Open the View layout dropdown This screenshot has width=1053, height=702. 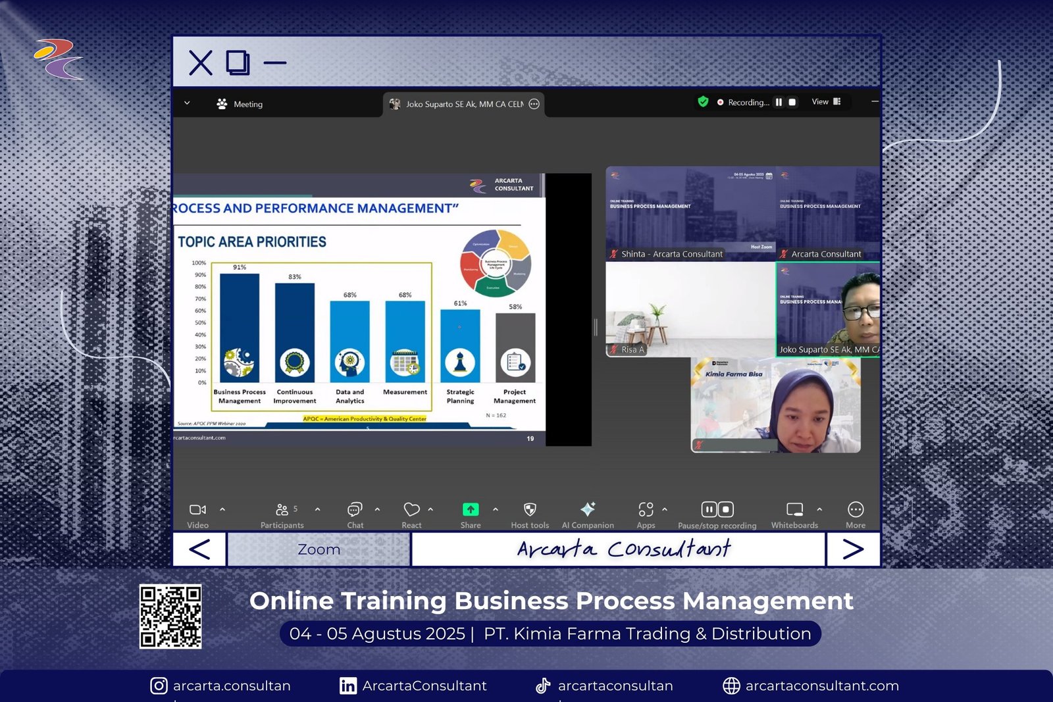(x=826, y=102)
